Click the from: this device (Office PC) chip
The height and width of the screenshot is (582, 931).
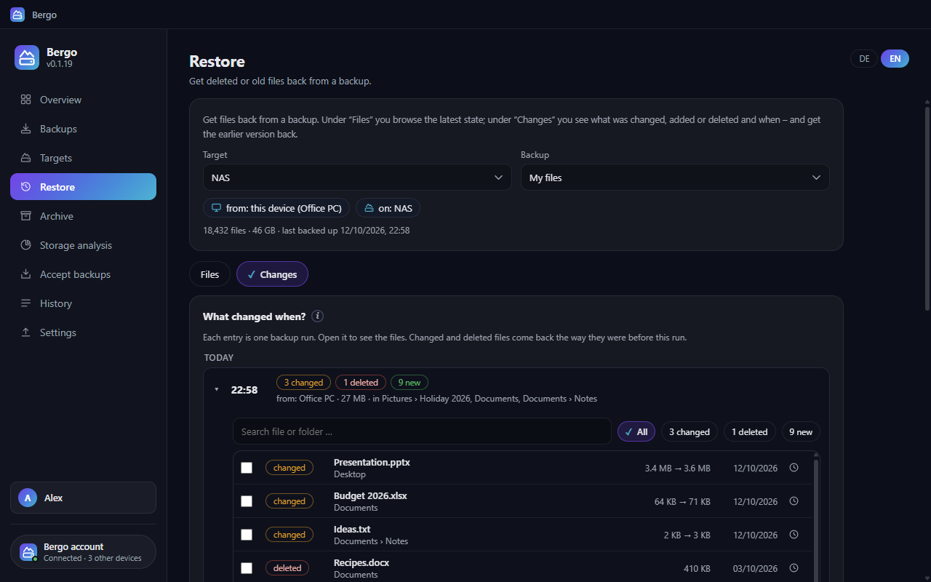tap(276, 208)
